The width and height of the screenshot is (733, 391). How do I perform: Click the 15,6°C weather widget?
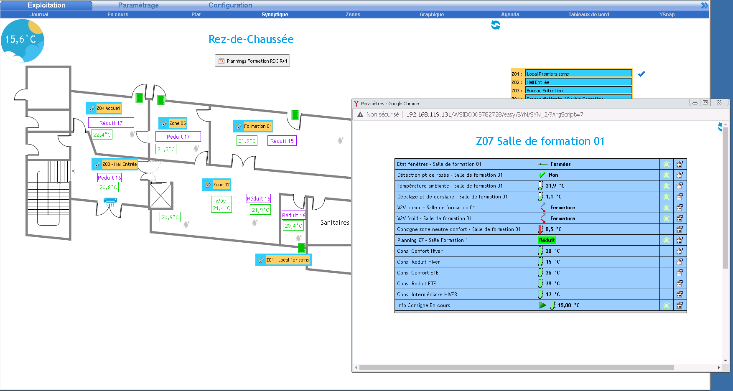(x=23, y=41)
